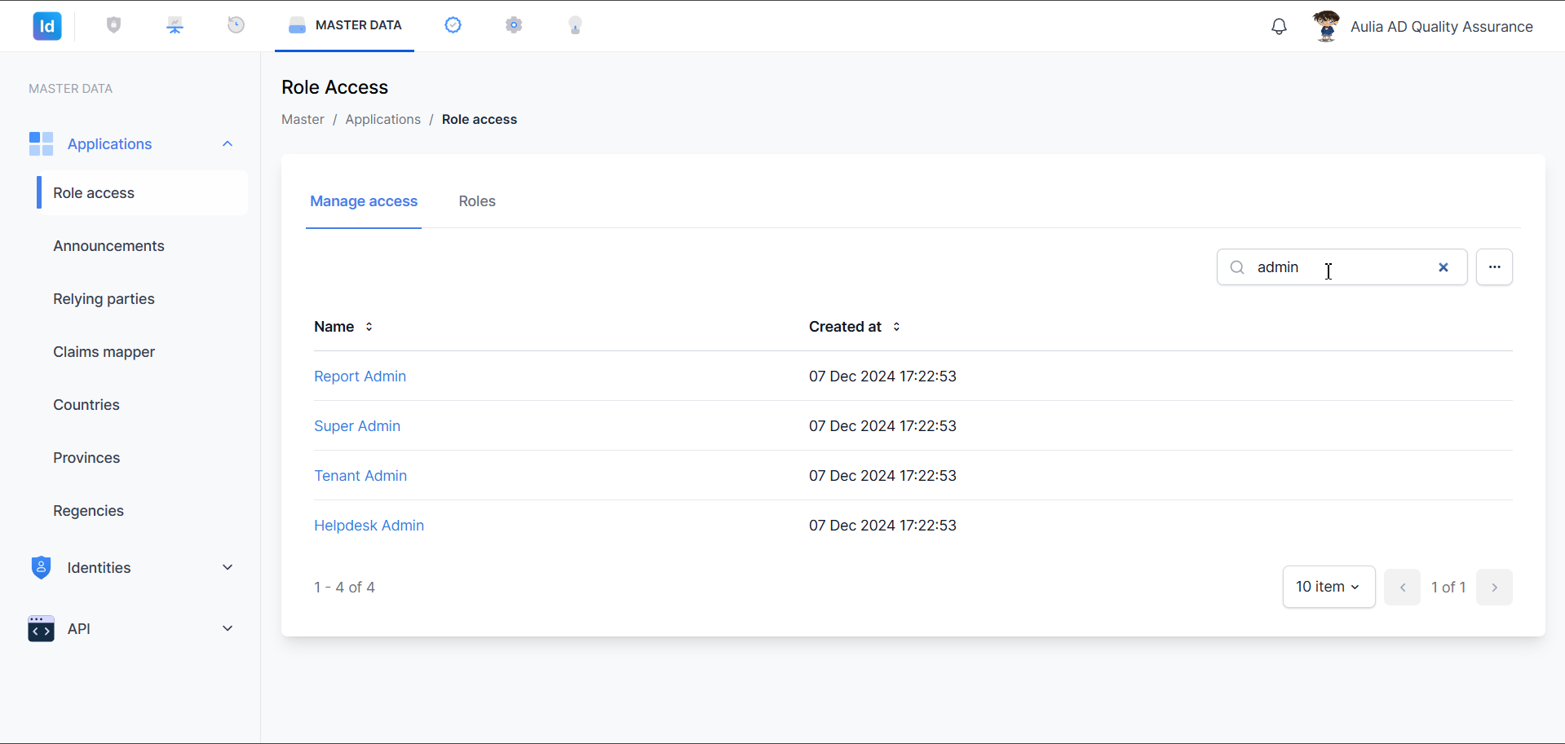Open Aulia AD Quality Assurance profile menu
Screen dimensions: 1565x744
pos(1441,26)
